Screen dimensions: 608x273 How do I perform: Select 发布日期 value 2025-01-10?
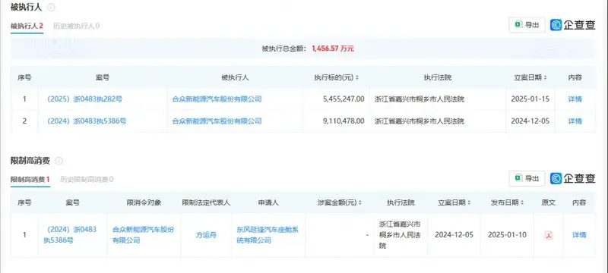coord(507,235)
